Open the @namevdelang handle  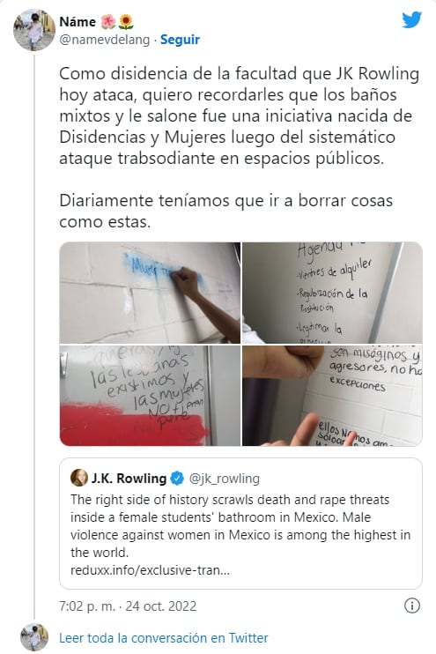105,40
